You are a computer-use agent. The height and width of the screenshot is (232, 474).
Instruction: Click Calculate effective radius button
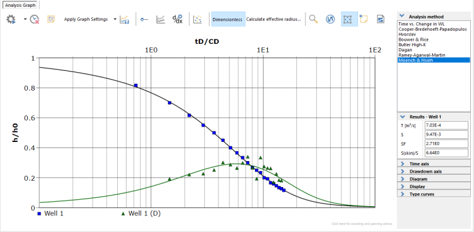tap(273, 19)
